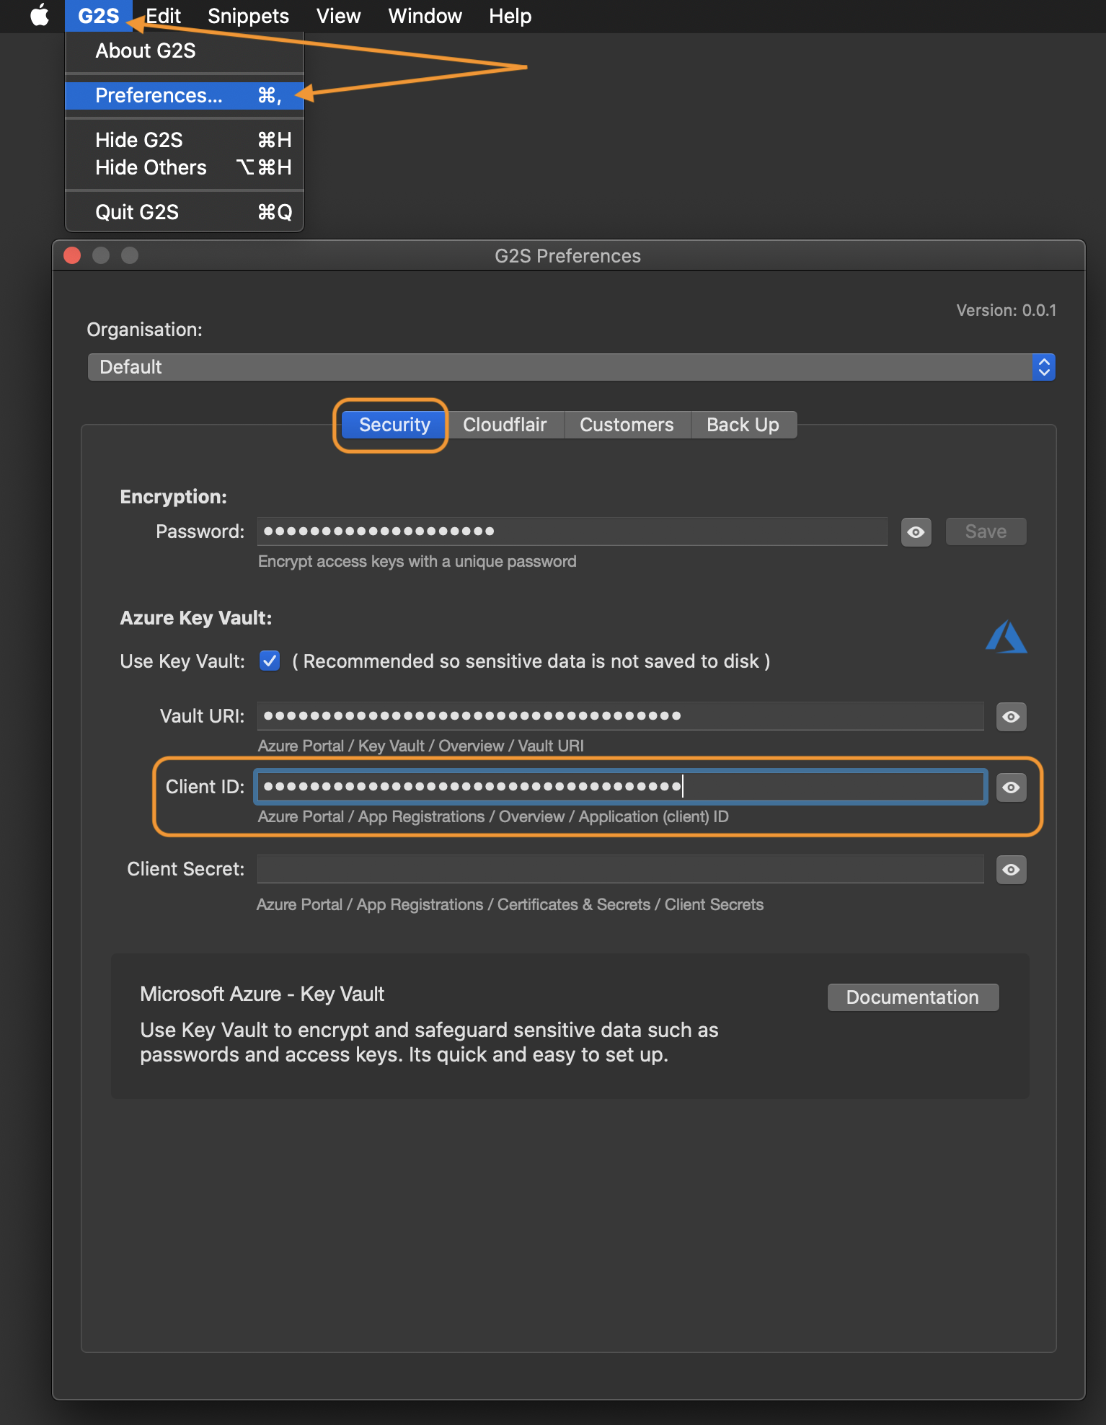Viewport: 1106px width, 1425px height.
Task: Click the 'Use Key Vault to encrypt and safeguard' description
Action: [430, 1042]
